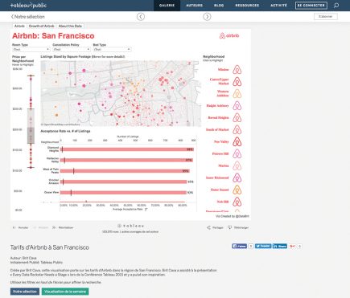Click the Tableau Public logo
The width and height of the screenshot is (350, 298).
28,6
